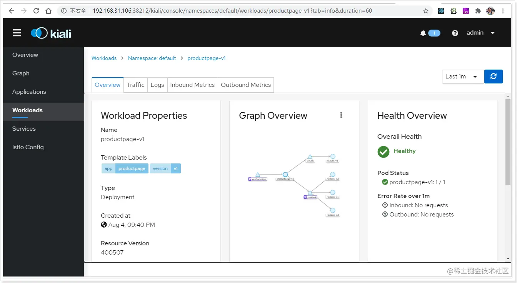Open the help question mark menu
Screen dimensions: 517x283
click(x=455, y=33)
